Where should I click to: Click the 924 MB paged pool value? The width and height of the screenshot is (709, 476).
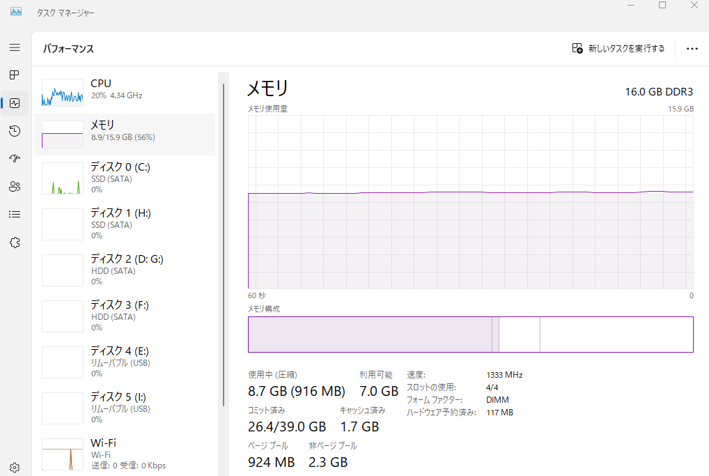point(272,462)
